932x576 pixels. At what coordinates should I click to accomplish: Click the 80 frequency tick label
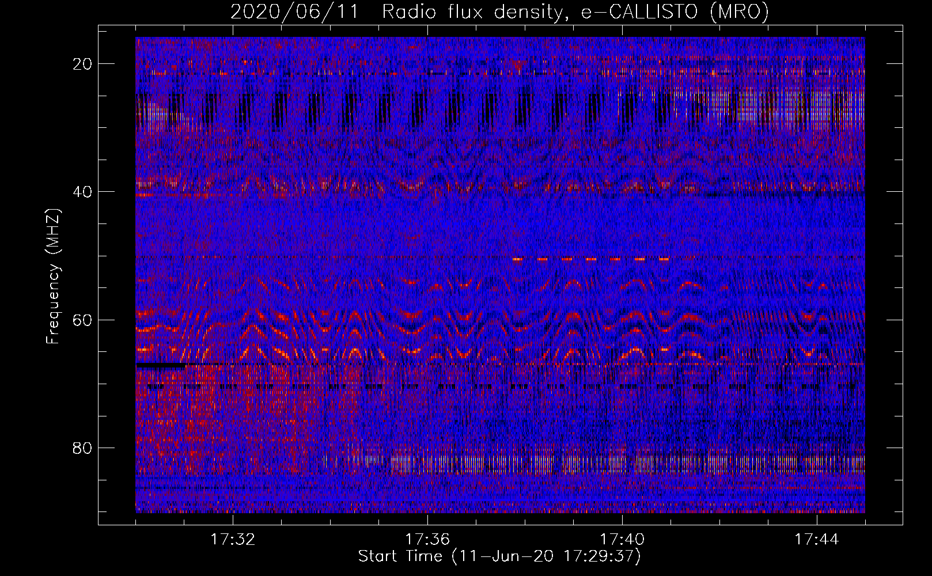(82, 448)
